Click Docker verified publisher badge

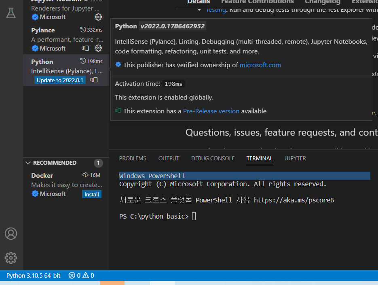[x=35, y=194]
